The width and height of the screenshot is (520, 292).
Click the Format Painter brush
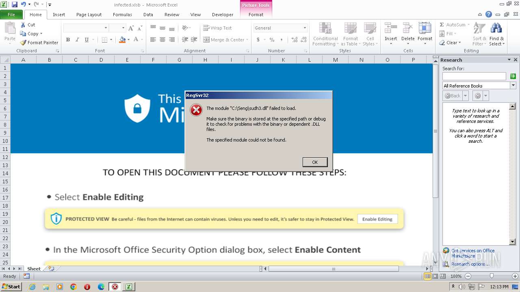(39, 43)
